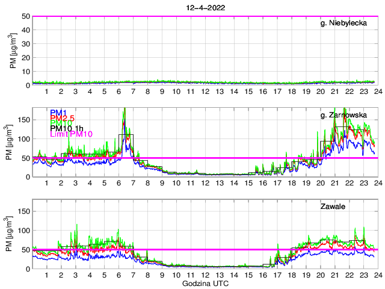
Task: Click the 0 tick on bottom panel y-axis
Action: click(x=28, y=269)
